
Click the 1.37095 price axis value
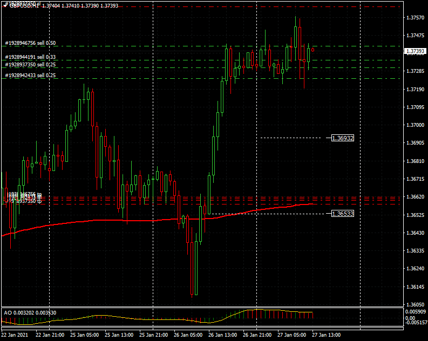click(416, 107)
